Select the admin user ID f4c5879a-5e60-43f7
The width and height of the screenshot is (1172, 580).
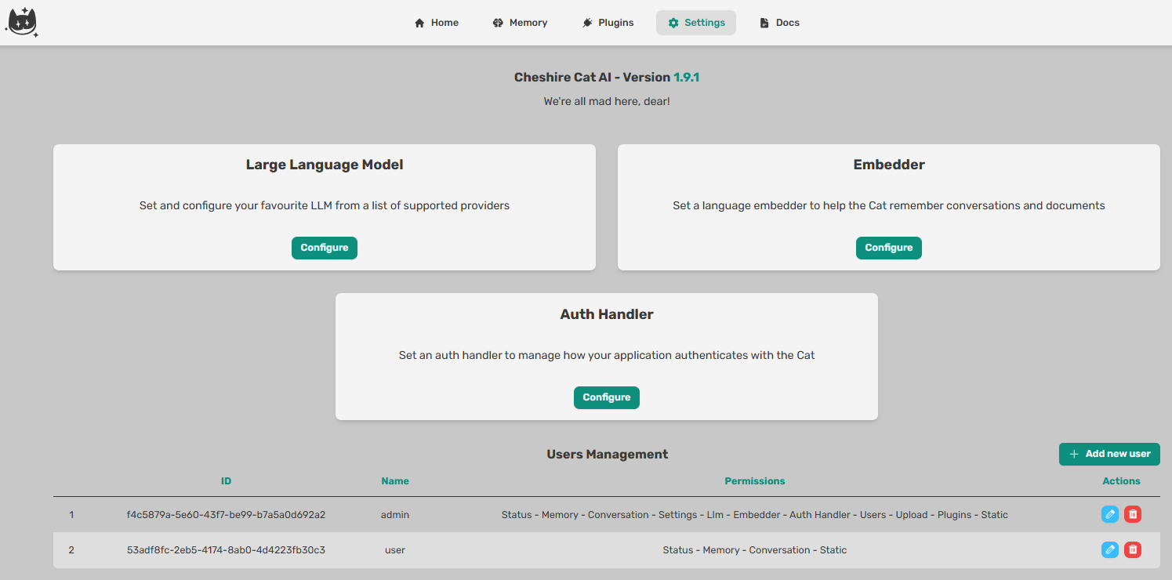point(226,515)
